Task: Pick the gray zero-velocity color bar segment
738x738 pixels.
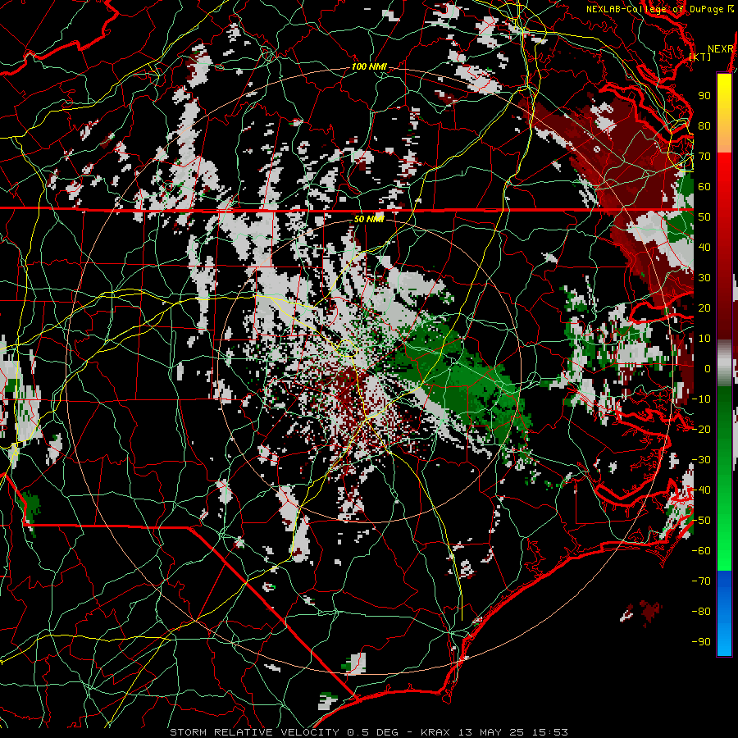Action: pyautogui.click(x=724, y=365)
